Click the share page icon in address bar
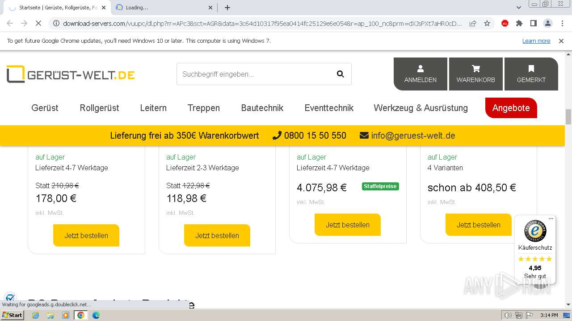Image resolution: width=572 pixels, height=321 pixels. pyautogui.click(x=473, y=23)
